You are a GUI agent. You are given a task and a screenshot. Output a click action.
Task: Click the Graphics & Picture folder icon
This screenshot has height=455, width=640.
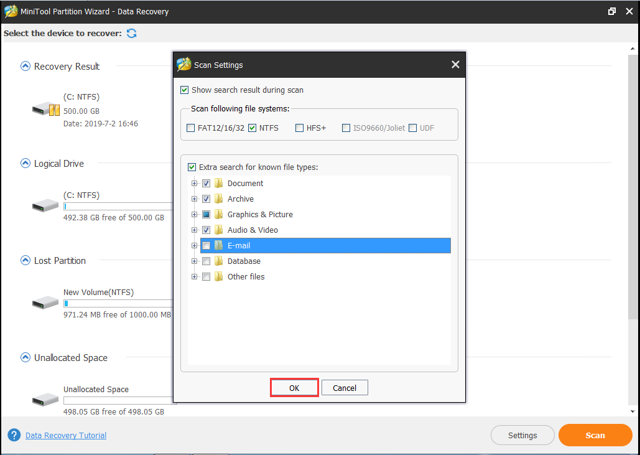(219, 214)
